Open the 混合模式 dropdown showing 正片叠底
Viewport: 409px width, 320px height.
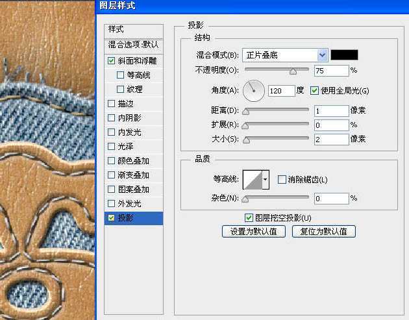pyautogui.click(x=285, y=55)
